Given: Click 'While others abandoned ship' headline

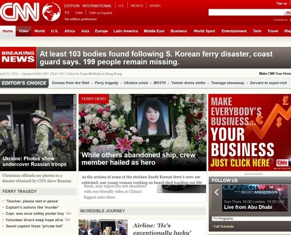Looking at the screenshot, I should [x=138, y=159].
